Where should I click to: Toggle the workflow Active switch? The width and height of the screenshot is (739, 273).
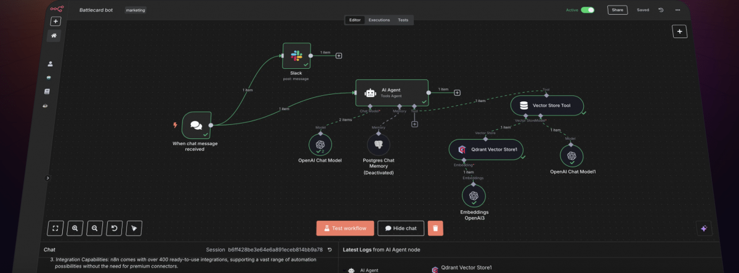click(x=588, y=10)
